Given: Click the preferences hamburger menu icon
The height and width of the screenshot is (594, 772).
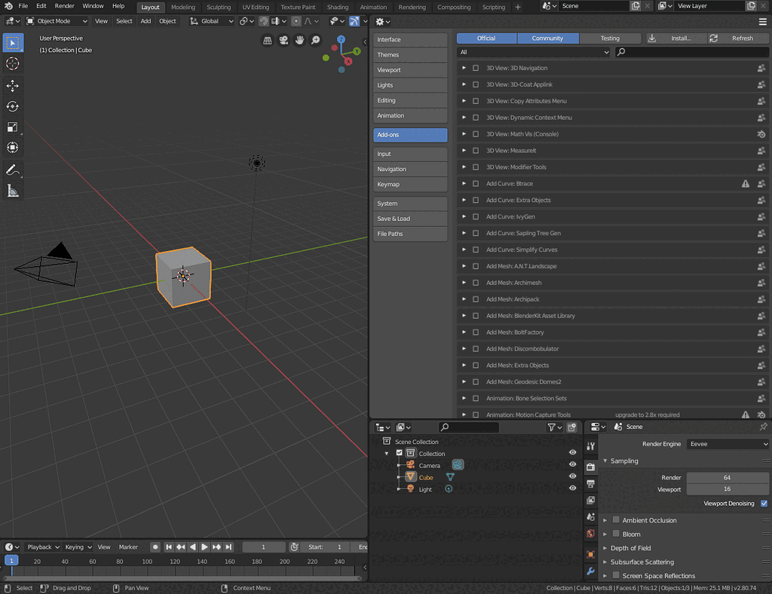Looking at the screenshot, I should 763,22.
